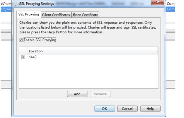Click the Cancel button
This screenshot has height=118, width=184.
click(127, 108)
